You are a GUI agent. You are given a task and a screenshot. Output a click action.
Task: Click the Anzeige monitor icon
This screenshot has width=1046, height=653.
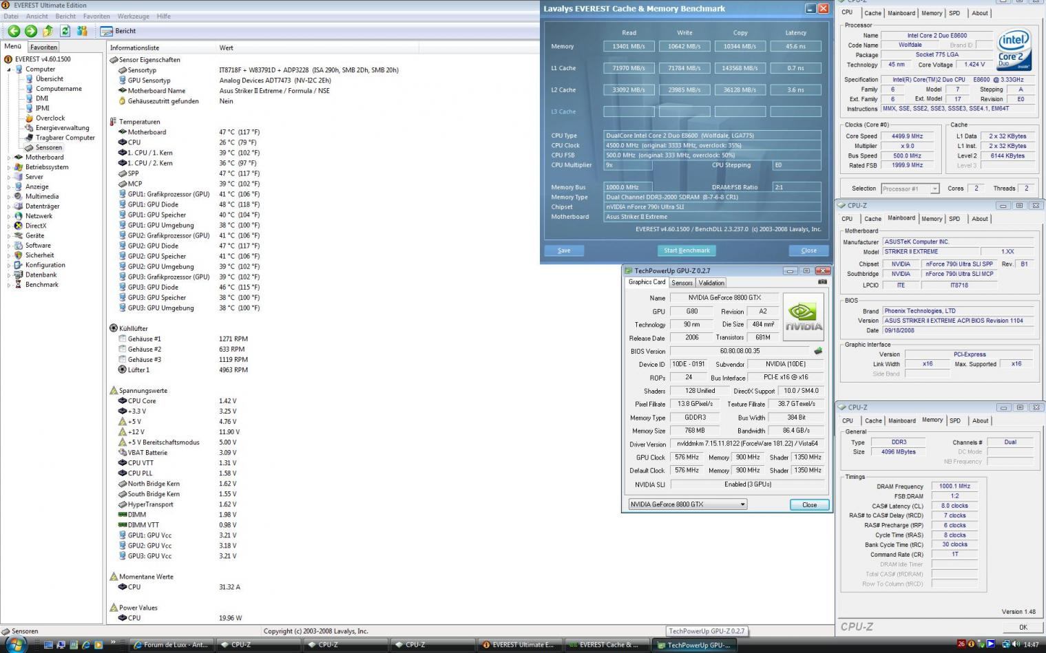19,186
